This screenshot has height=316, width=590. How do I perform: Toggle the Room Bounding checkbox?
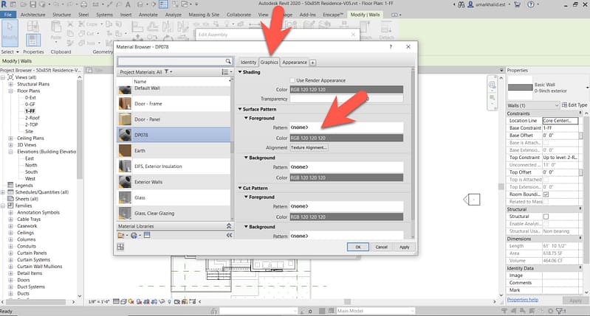[546, 194]
